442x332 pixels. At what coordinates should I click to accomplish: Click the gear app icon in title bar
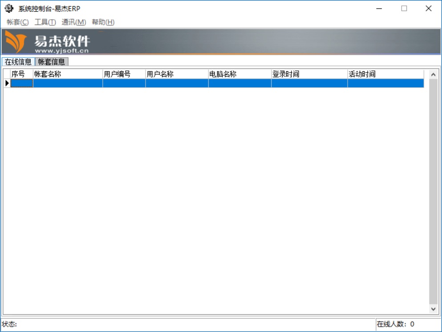click(x=9, y=8)
